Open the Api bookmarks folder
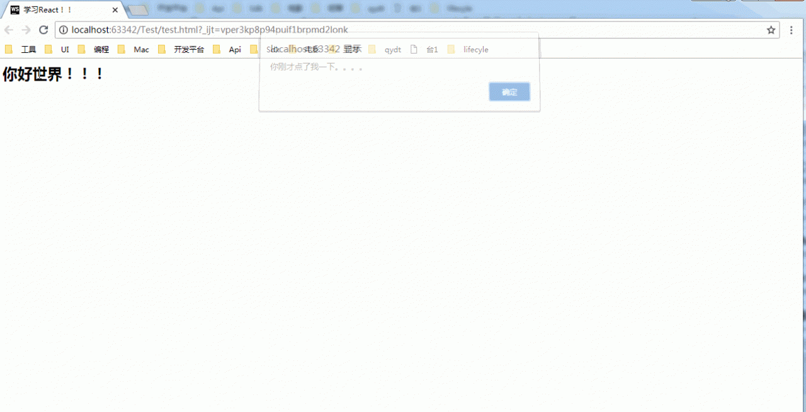806x412 pixels. pyautogui.click(x=227, y=49)
